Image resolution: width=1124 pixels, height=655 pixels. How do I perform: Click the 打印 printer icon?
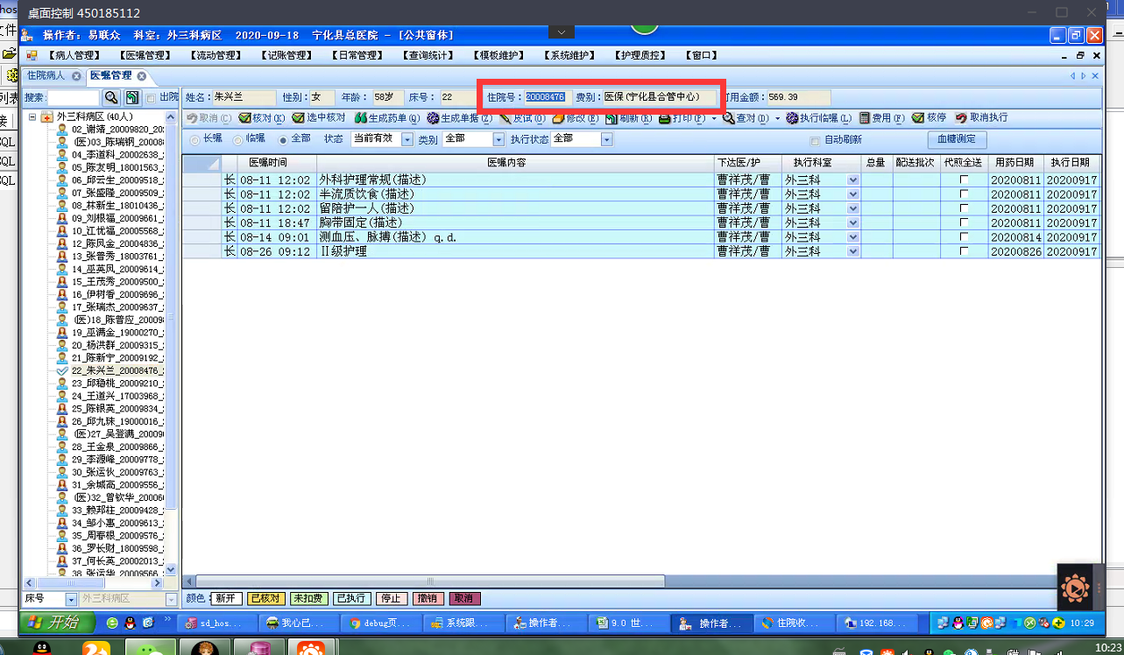pyautogui.click(x=664, y=118)
